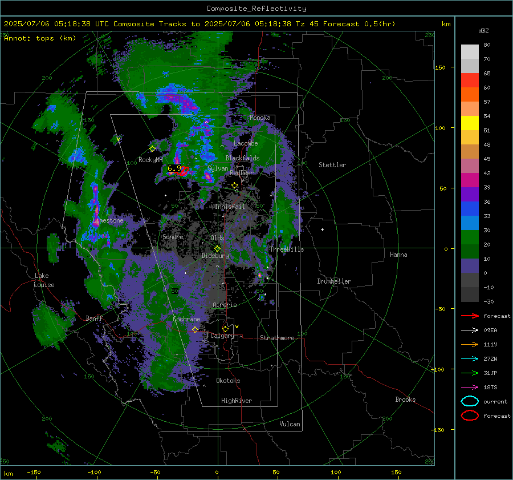This screenshot has width=513, height=480.
Task: Click the Olds town label
Action: point(217,238)
